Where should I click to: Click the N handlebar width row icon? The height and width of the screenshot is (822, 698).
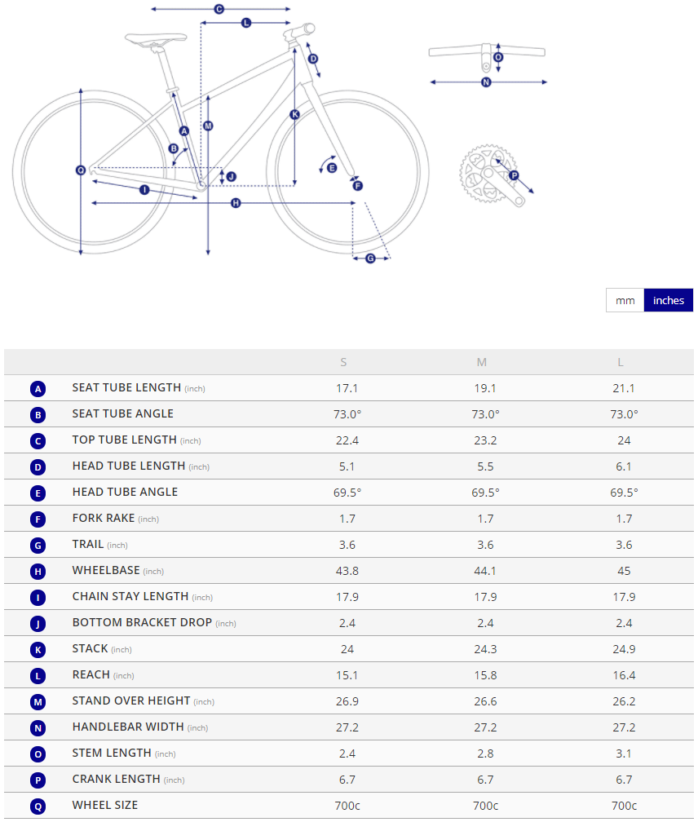point(38,728)
